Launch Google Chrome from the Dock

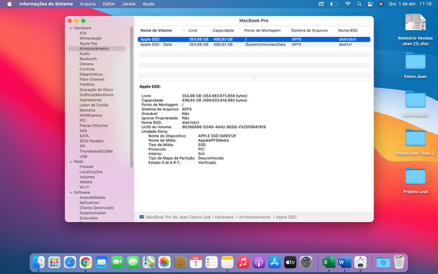point(86,262)
